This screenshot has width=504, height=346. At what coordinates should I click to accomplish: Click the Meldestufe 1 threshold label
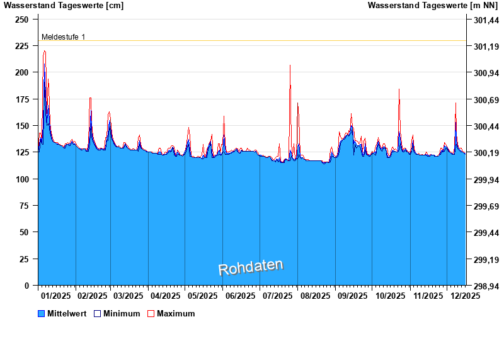coord(63,37)
